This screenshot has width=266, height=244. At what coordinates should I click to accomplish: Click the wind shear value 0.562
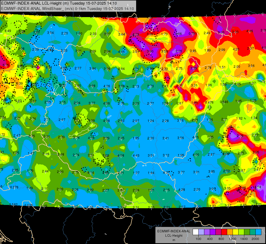pos(13,204)
